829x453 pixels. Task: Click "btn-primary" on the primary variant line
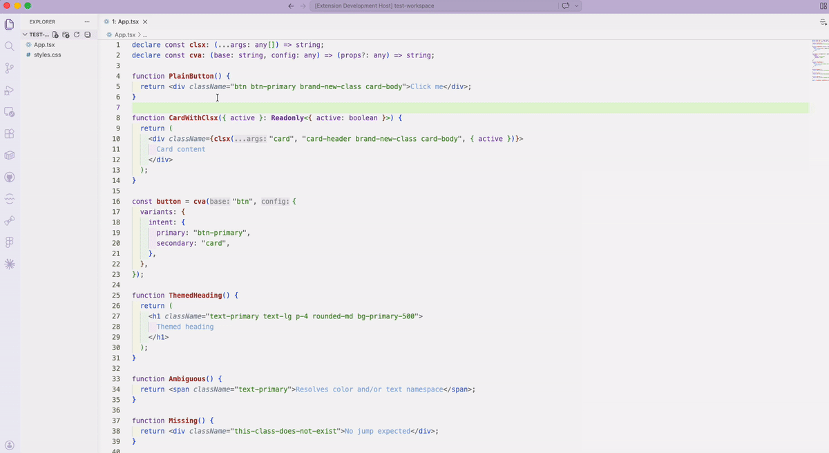point(221,233)
